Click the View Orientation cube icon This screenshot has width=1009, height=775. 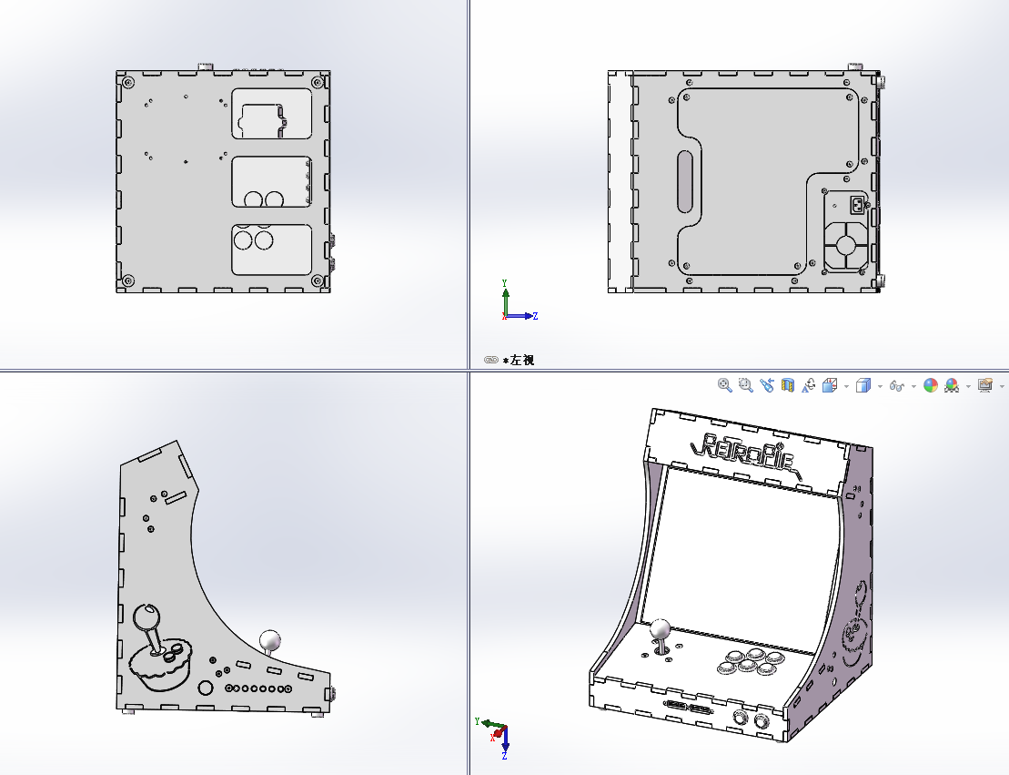(x=830, y=385)
